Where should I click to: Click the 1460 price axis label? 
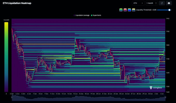168,92
